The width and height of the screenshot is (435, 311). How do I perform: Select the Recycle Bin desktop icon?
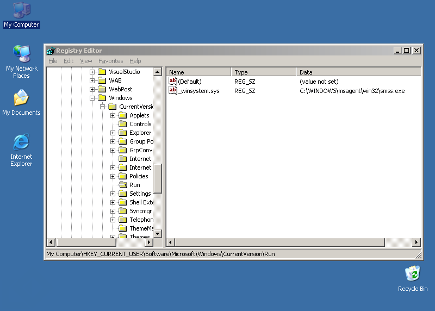coord(412,273)
